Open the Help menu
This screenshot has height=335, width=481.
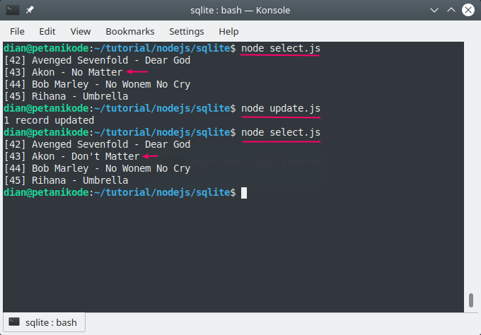[228, 31]
